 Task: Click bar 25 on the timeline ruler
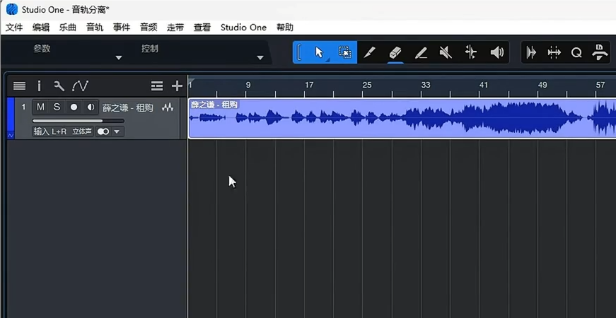pyautogui.click(x=367, y=85)
